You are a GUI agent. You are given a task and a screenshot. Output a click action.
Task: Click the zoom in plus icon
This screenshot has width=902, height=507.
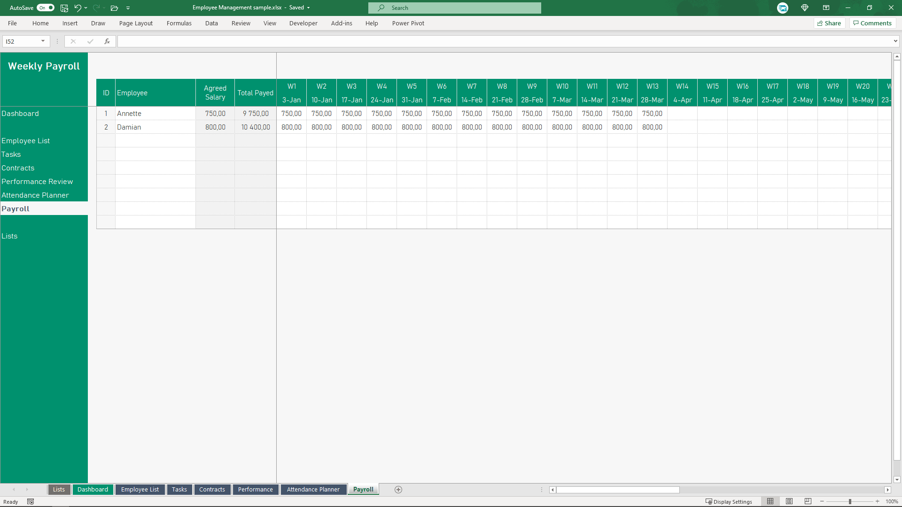(877, 502)
